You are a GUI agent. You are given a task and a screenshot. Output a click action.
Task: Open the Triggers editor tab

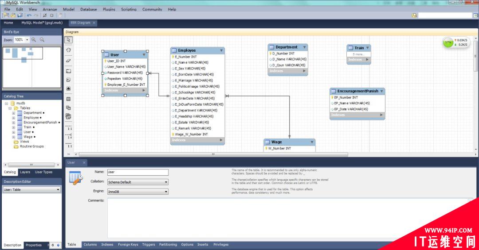click(x=149, y=245)
